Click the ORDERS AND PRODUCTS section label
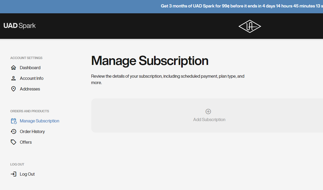 30,111
